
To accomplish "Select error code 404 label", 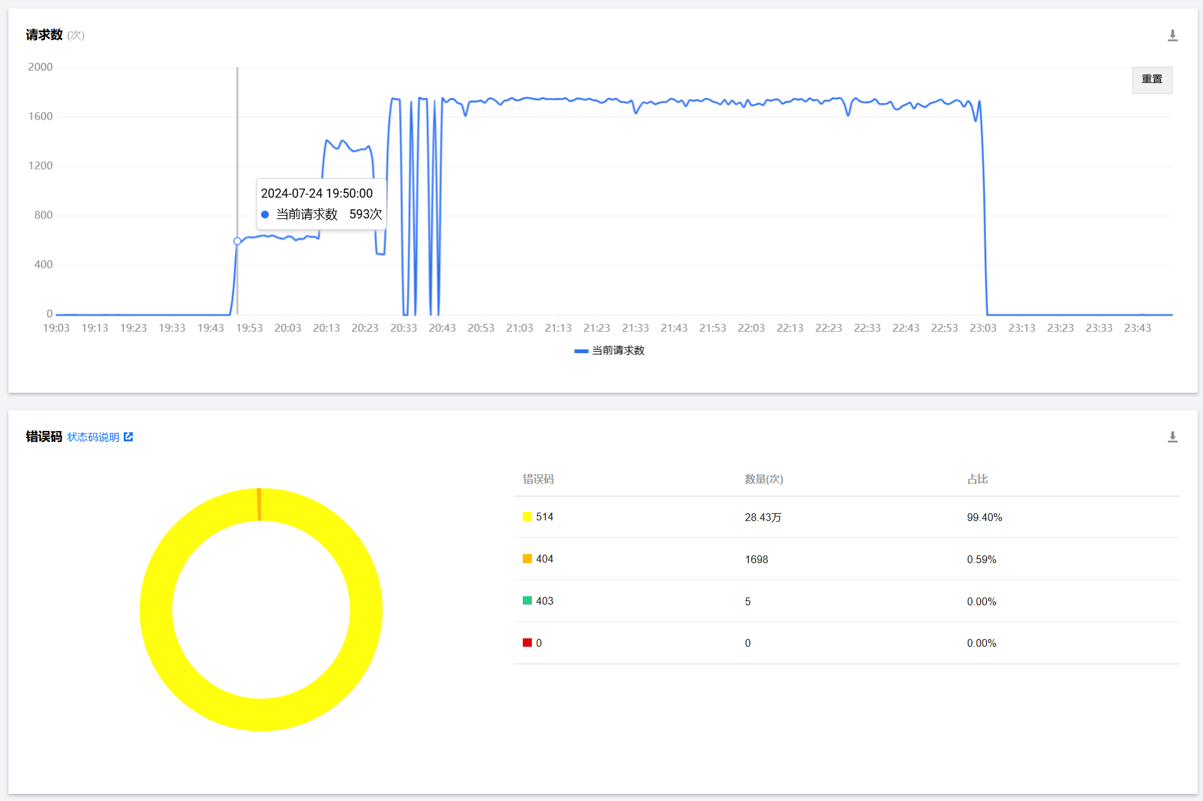I will pyautogui.click(x=544, y=559).
